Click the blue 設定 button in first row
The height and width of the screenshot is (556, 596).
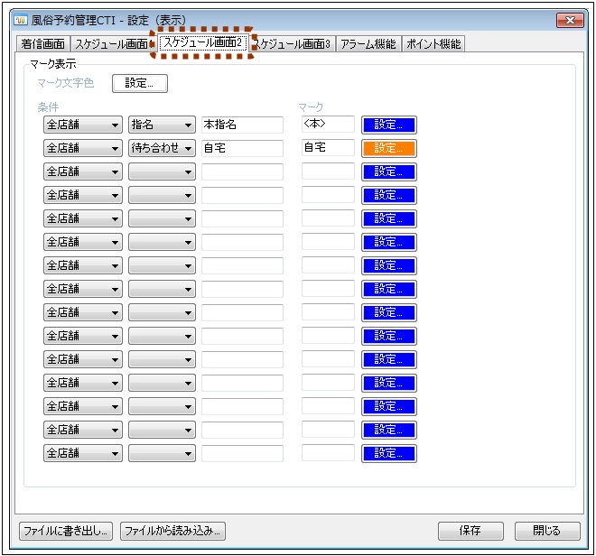coord(389,125)
